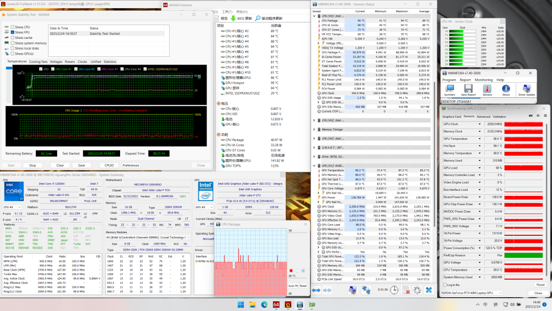Click the Windows Start button on taskbar
The width and height of the screenshot is (552, 311).
[x=240, y=305]
